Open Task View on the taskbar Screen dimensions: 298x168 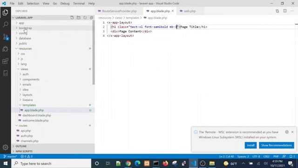[108, 163]
